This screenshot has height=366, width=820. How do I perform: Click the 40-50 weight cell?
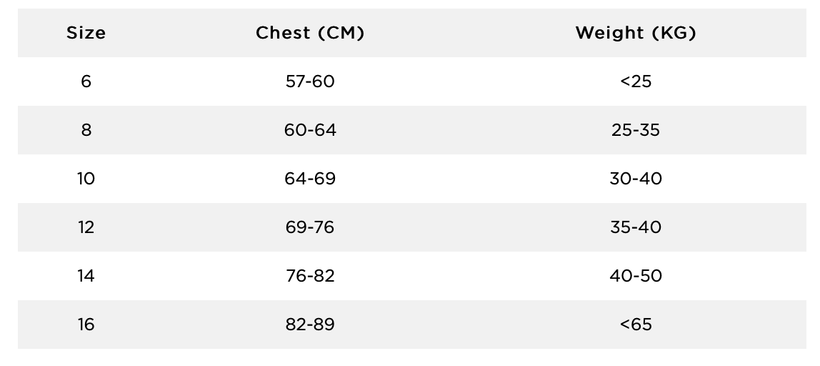(636, 276)
